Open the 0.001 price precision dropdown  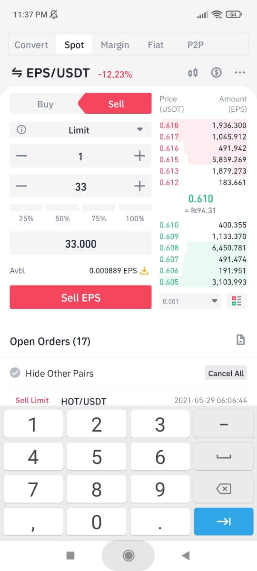190,301
